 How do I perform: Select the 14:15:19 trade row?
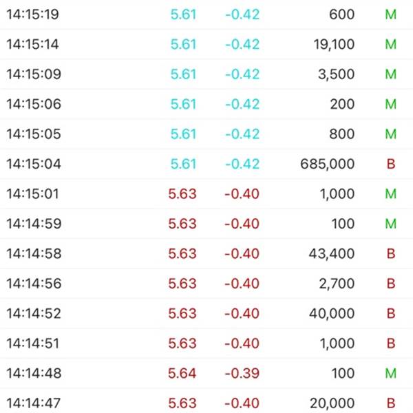coord(206,14)
